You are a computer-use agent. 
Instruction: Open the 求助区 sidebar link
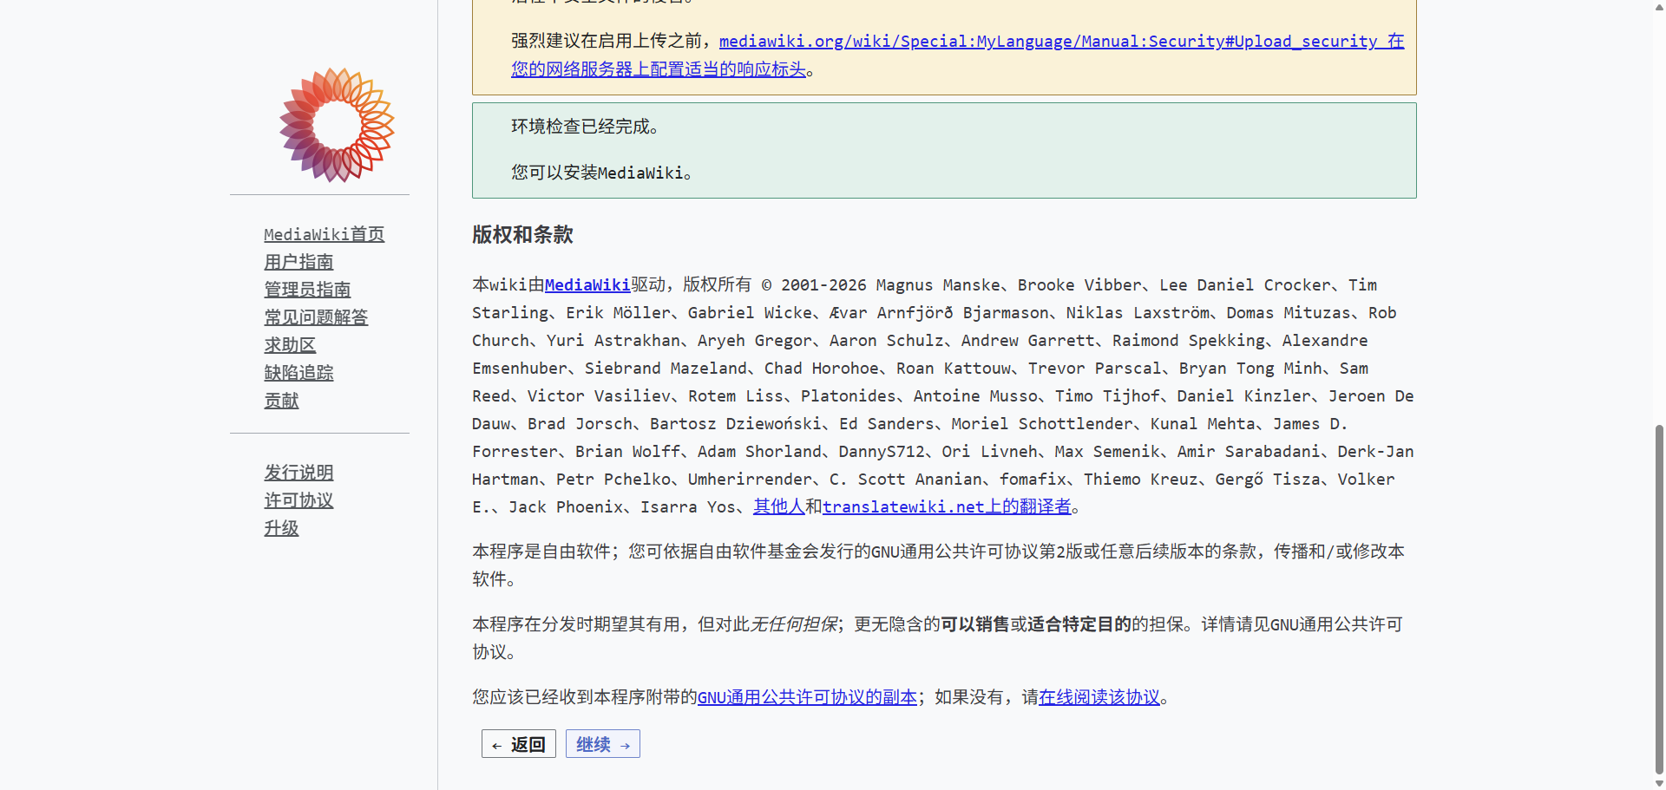point(290,345)
